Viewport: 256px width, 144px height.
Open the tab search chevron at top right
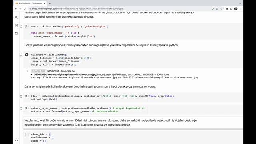(240, 4)
